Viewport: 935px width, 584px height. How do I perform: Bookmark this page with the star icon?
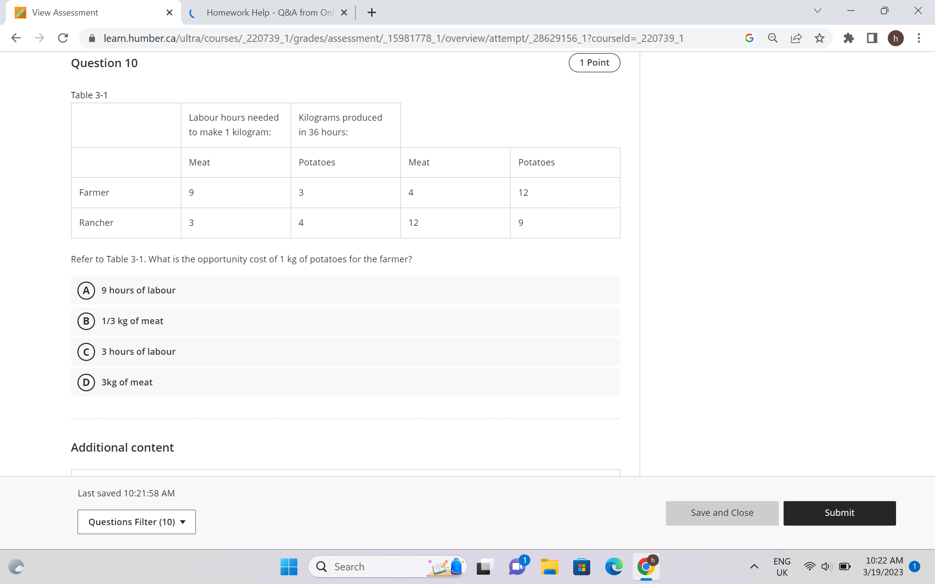pyautogui.click(x=820, y=38)
